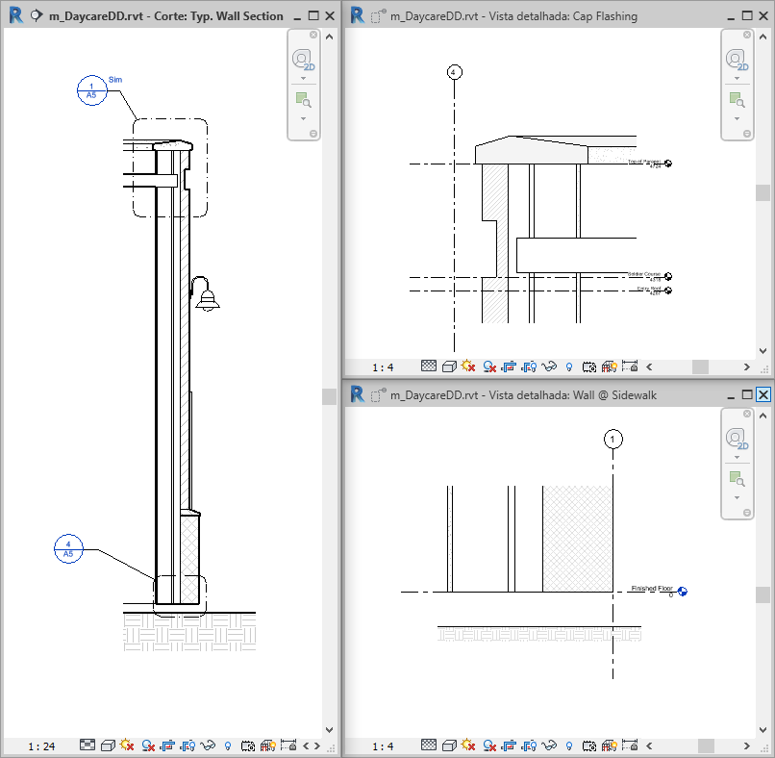775x758 pixels.
Task: Toggle Crop View in Typ. Wall Section view
Action: point(167,745)
